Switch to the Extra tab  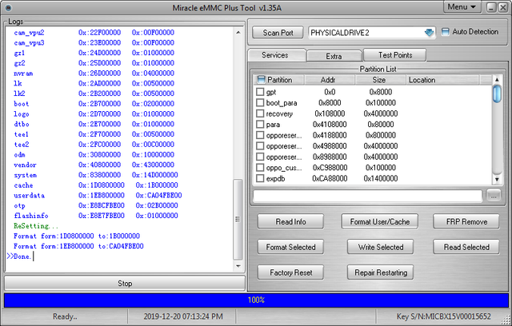tap(334, 56)
